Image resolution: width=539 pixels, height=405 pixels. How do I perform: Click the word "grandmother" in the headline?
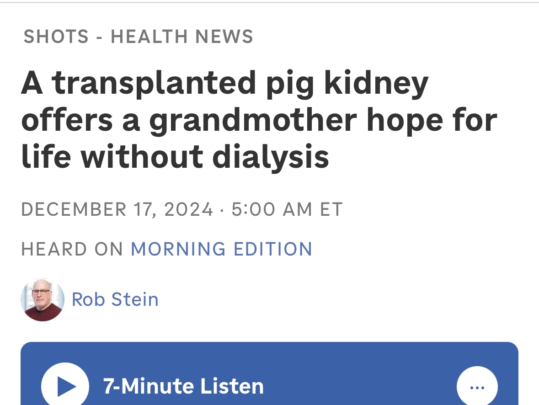253,120
